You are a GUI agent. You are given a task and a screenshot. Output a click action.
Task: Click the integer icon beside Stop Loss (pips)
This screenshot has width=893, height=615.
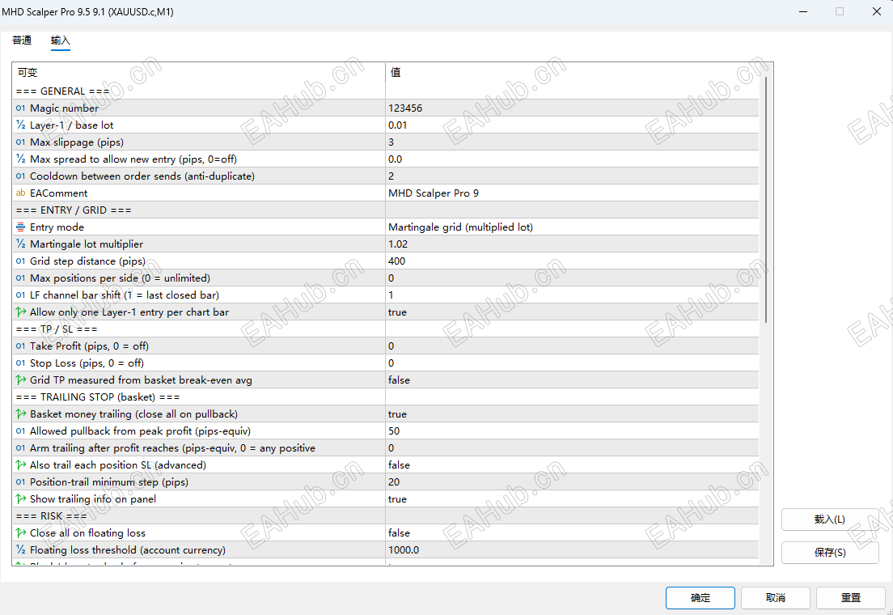pyautogui.click(x=20, y=363)
